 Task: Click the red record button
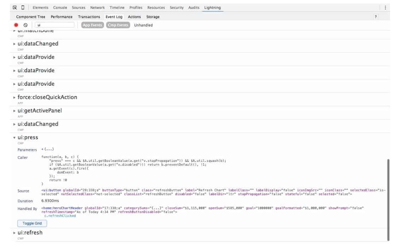16,25
